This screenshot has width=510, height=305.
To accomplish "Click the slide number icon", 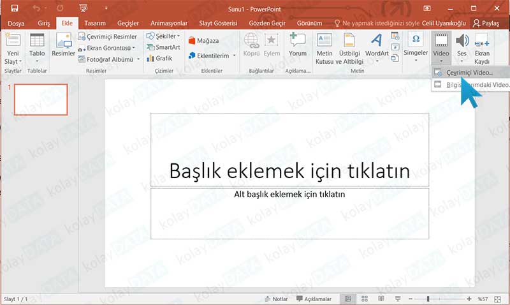I will click(x=395, y=47).
